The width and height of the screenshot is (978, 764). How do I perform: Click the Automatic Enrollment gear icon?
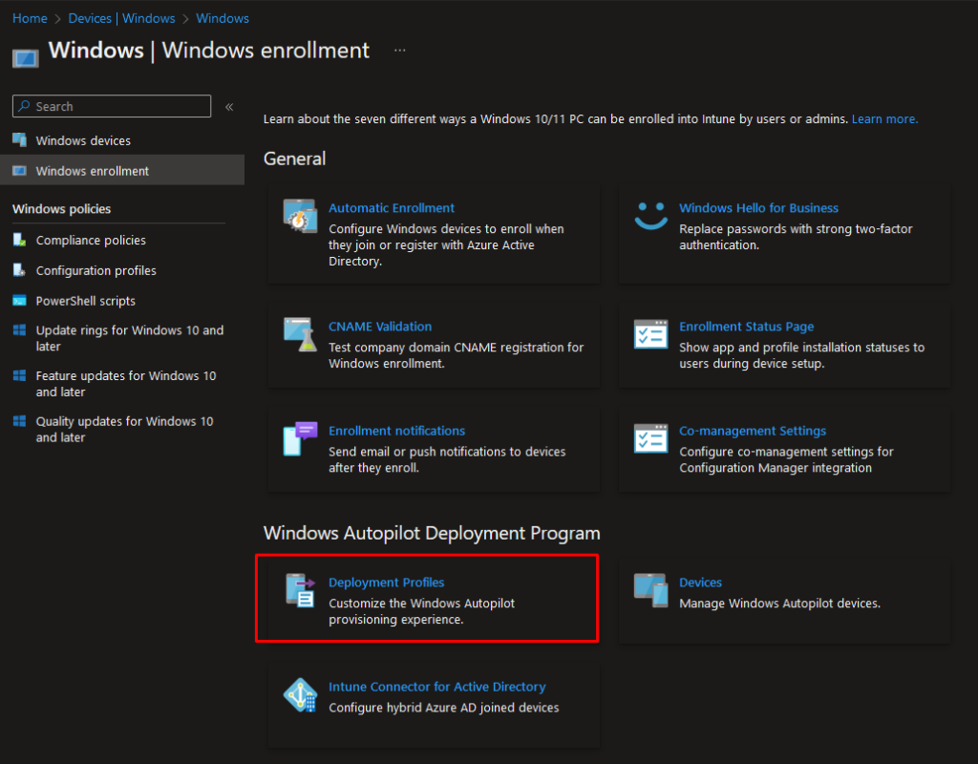pos(300,216)
